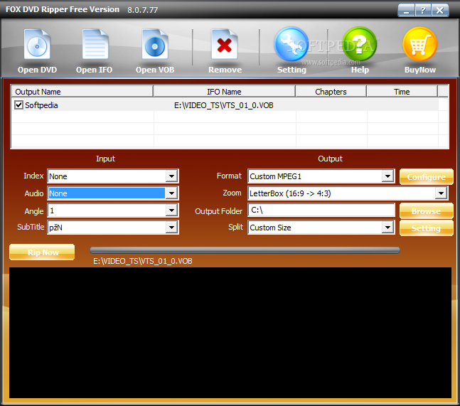Click the Open DVD disc icon
This screenshot has height=406, width=460.
[x=37, y=45]
